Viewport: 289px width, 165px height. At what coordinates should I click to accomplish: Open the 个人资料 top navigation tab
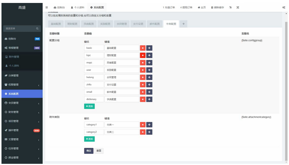click(x=78, y=7)
